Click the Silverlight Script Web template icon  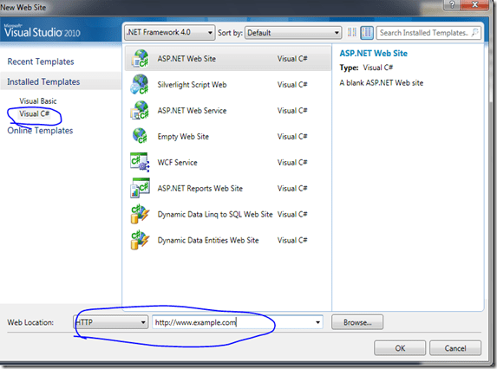(140, 84)
